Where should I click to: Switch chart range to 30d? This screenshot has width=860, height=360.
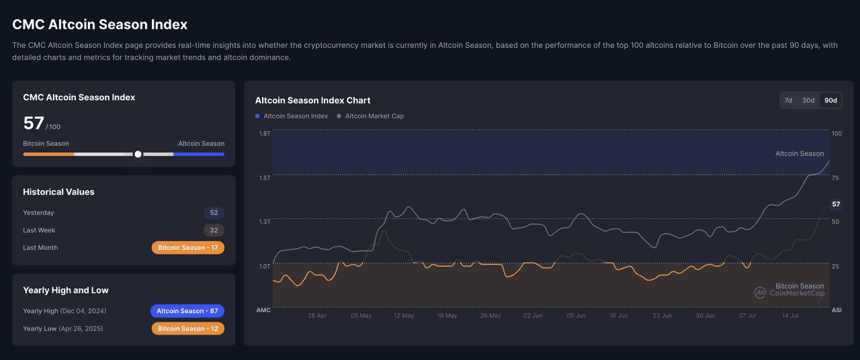coord(808,101)
